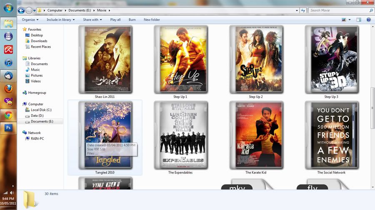Click Documents (E:) in address breadcrumb

click(80, 10)
